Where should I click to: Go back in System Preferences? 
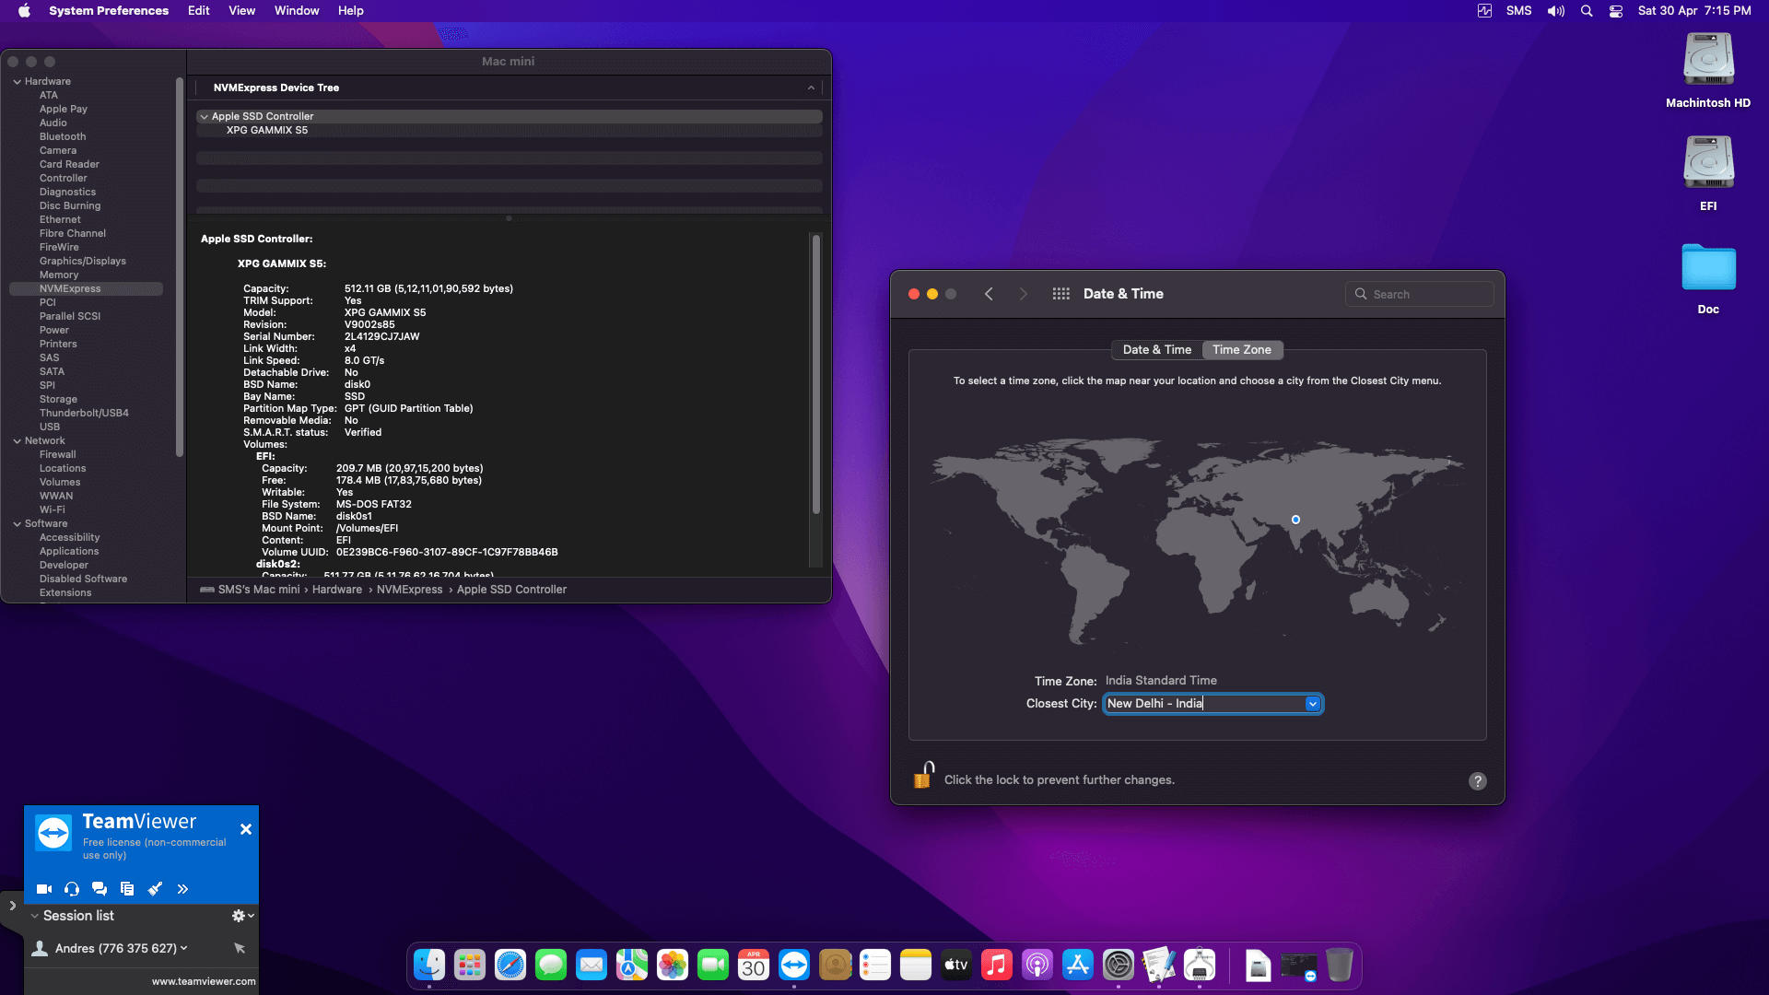989,294
